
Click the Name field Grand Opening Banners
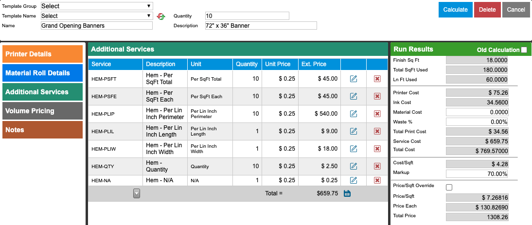point(97,25)
